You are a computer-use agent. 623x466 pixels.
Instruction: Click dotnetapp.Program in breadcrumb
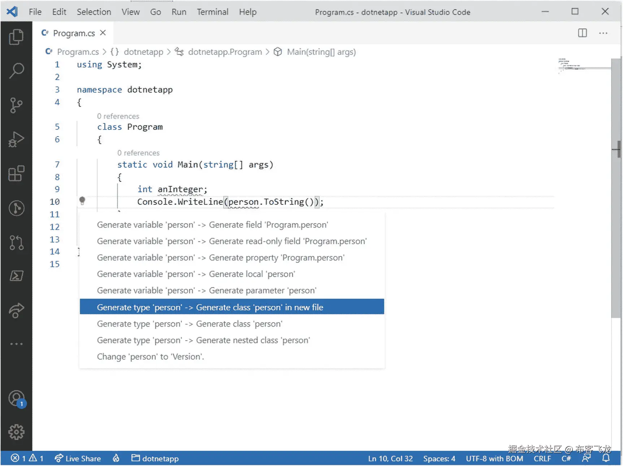225,52
